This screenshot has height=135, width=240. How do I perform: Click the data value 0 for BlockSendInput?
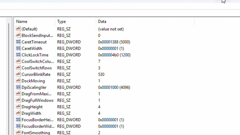(99, 36)
